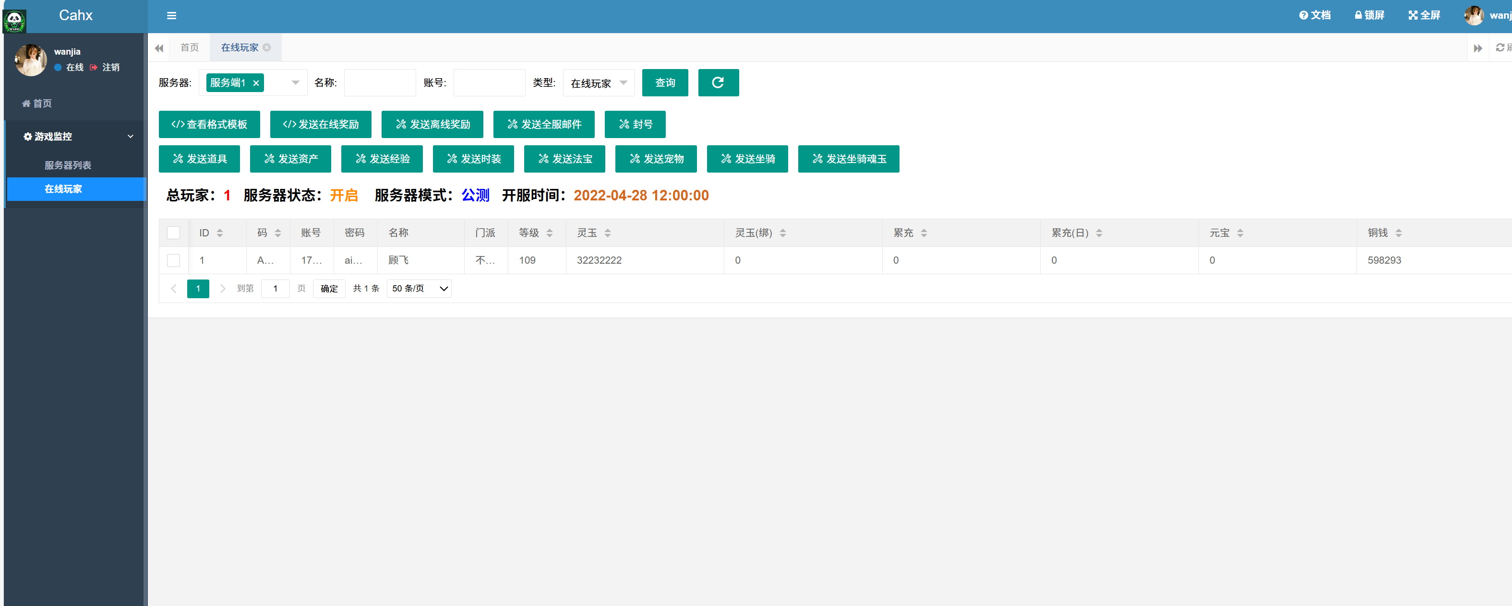Sort by ID column arrows
The height and width of the screenshot is (606, 1512).
(219, 233)
